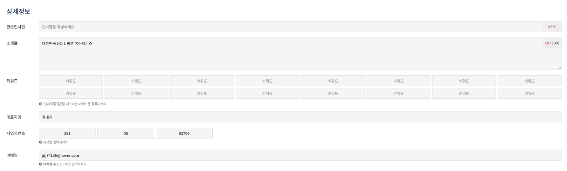Grab the 소개글 textarea resize handle
This screenshot has height=171, width=567.
(559, 68)
